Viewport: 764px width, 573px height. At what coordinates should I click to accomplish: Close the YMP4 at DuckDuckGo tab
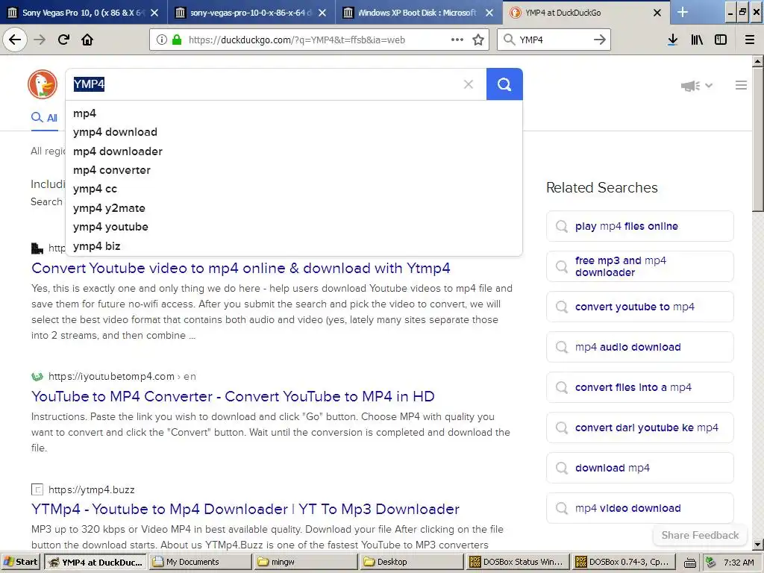tap(657, 13)
